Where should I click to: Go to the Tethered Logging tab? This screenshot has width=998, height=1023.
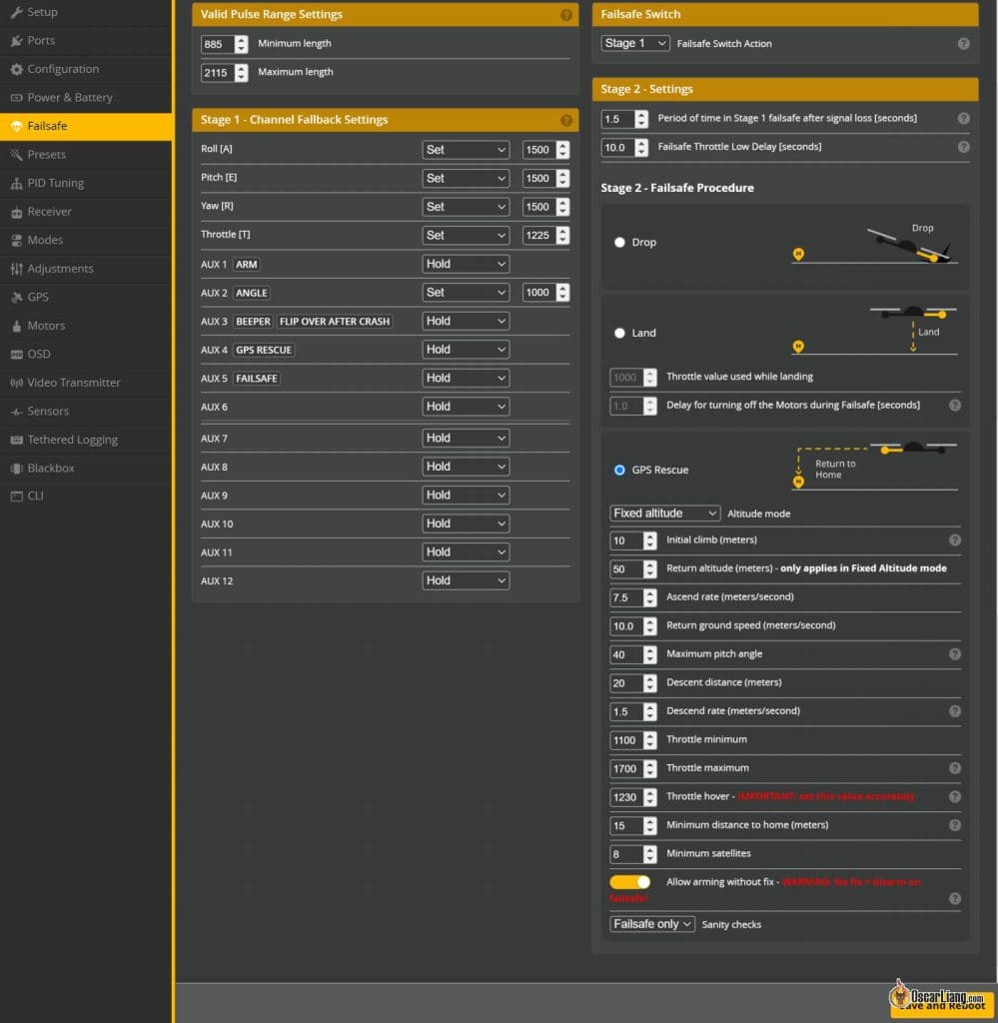tap(86, 440)
